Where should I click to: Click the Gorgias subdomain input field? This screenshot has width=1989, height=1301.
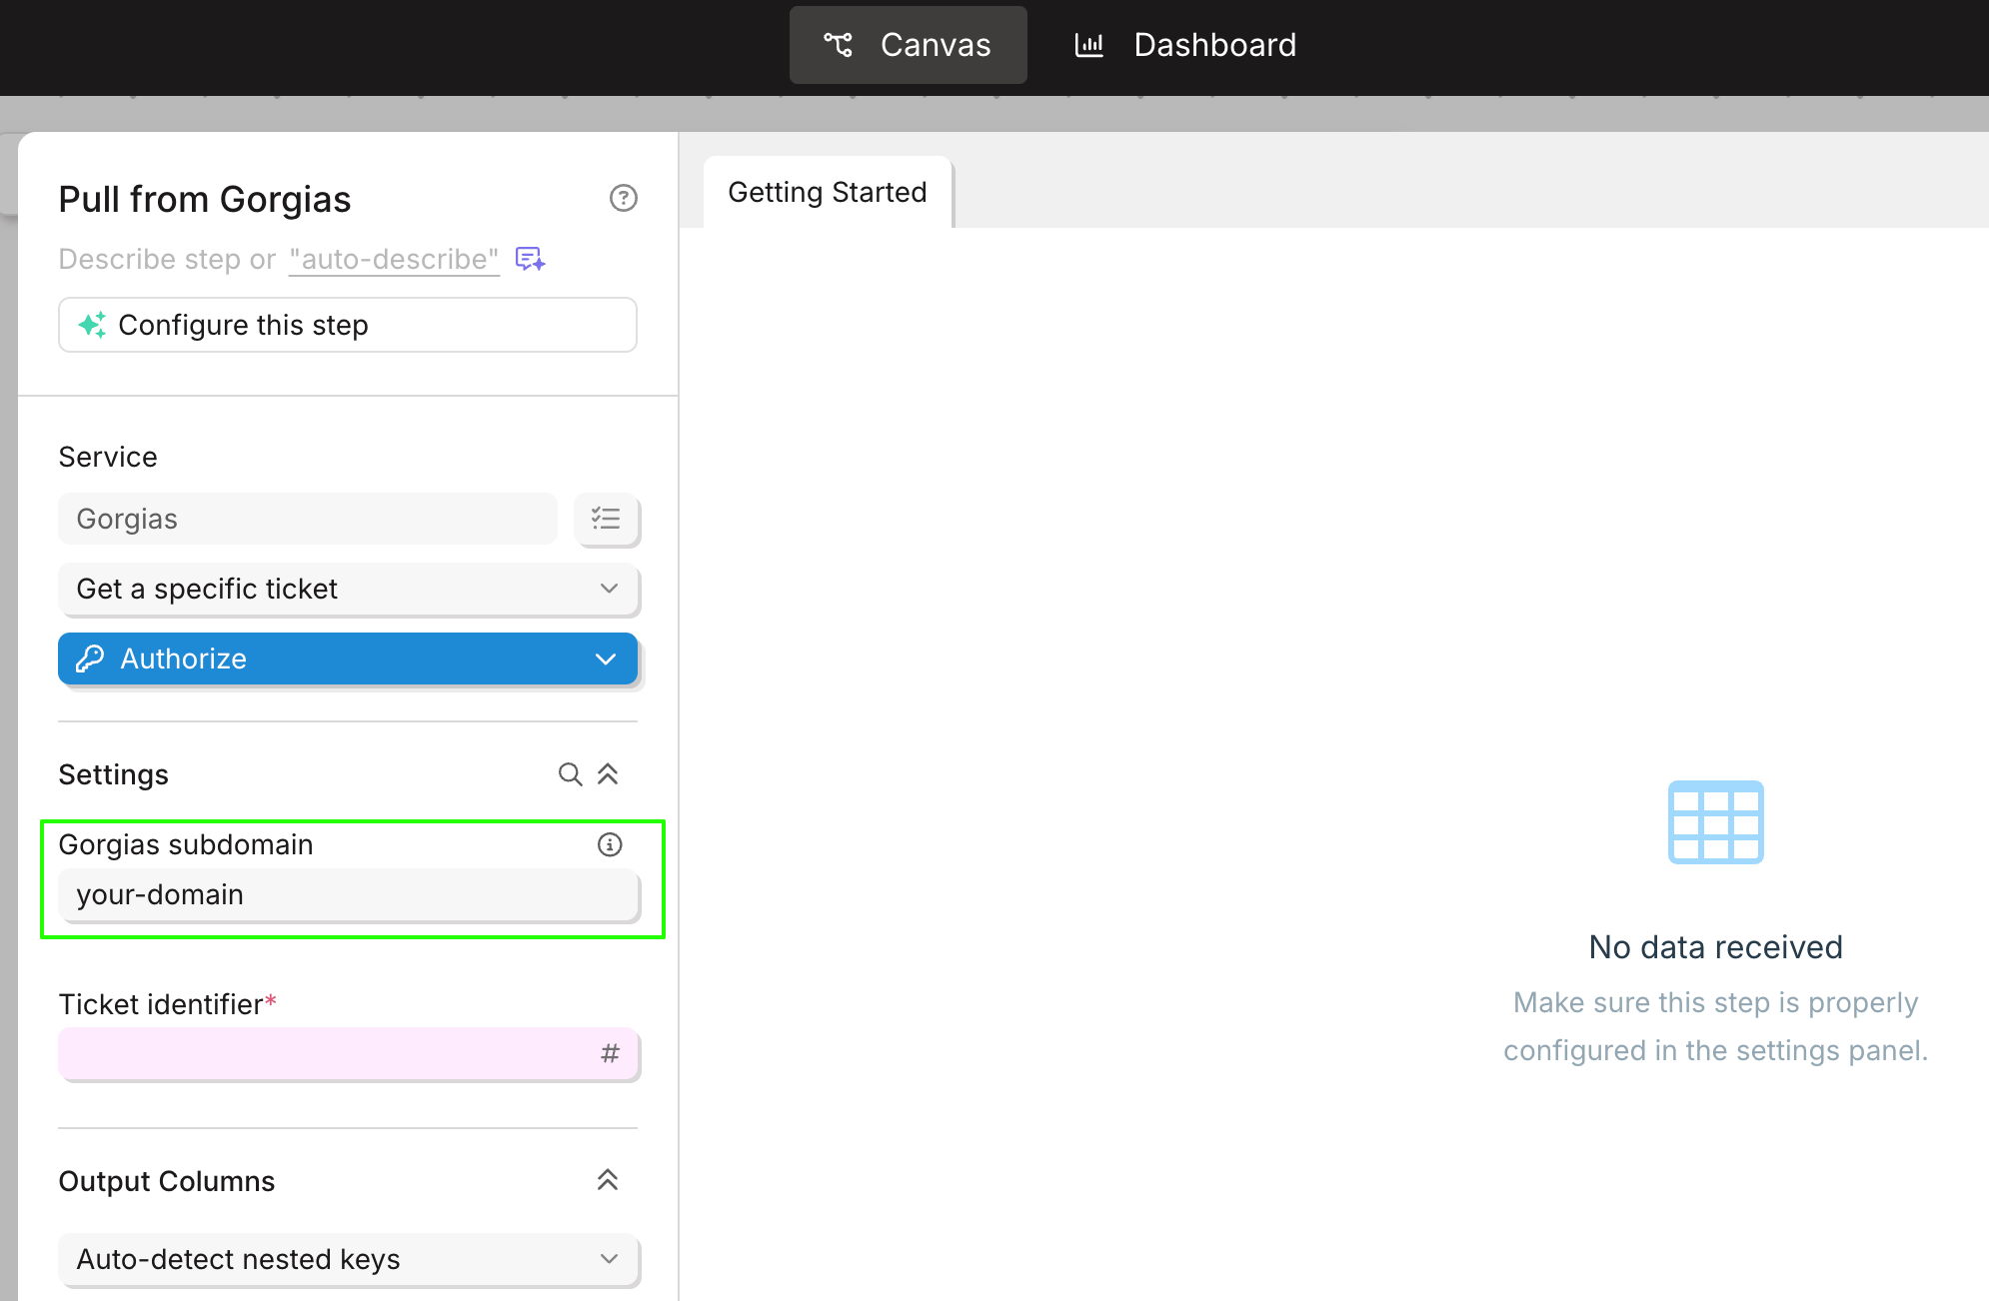348,894
